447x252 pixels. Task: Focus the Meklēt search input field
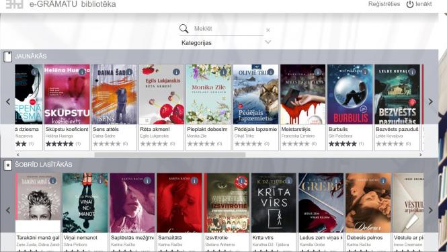[x=228, y=28]
